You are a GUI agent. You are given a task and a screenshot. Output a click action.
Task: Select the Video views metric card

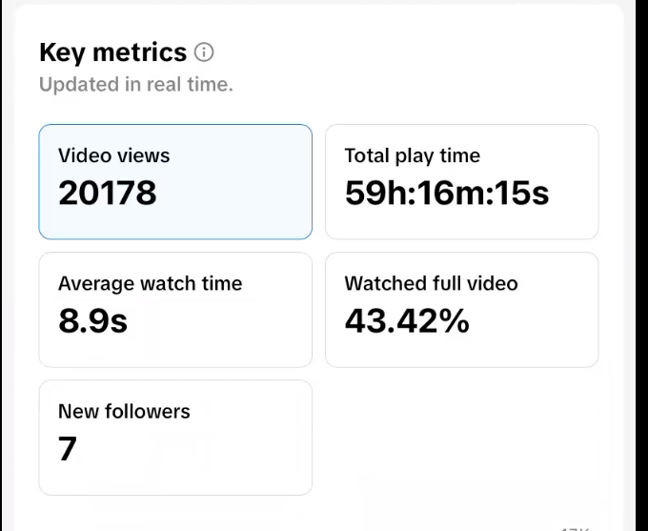pyautogui.click(x=175, y=181)
